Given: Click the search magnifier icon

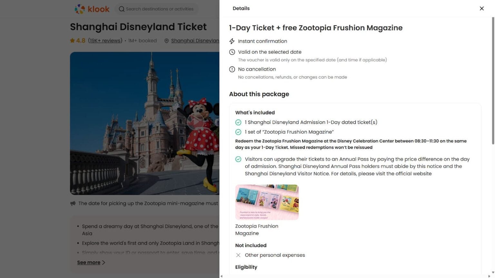Looking at the screenshot, I should click(x=121, y=9).
